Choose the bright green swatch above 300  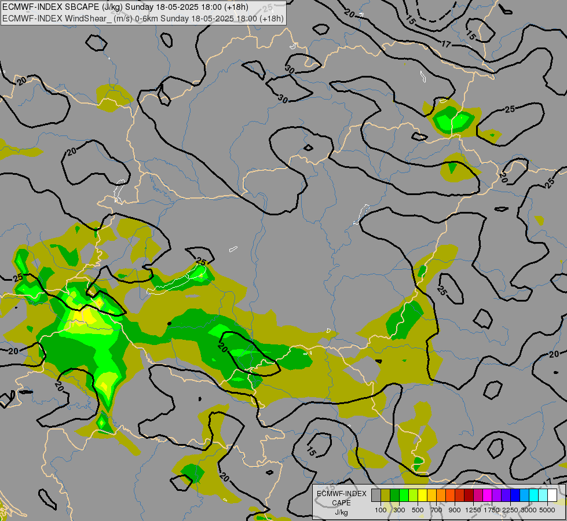pyautogui.click(x=404, y=495)
